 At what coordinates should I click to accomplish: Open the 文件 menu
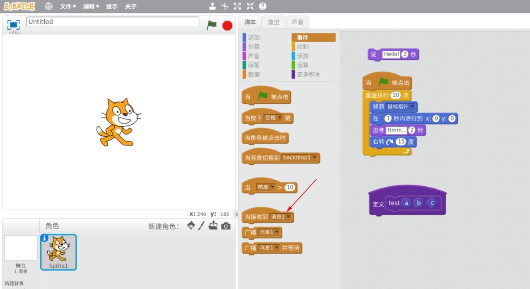tap(68, 6)
